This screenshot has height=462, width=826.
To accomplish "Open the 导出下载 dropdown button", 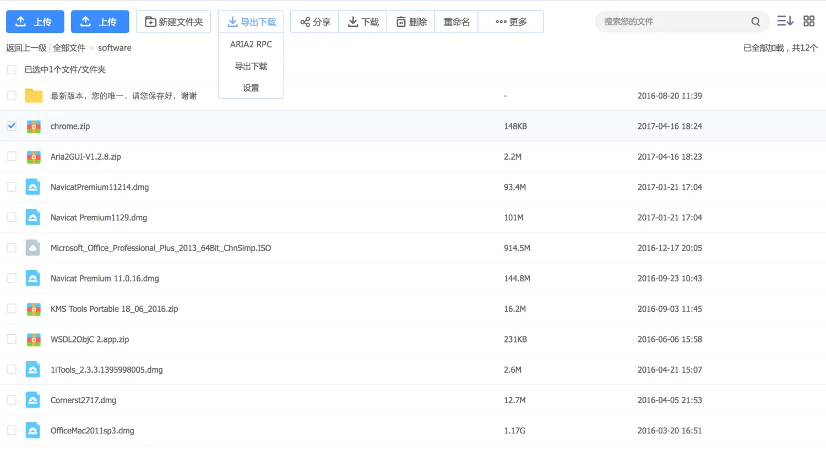I will point(251,21).
